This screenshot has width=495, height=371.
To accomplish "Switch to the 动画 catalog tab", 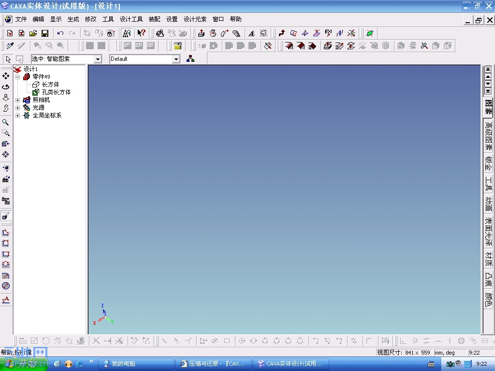I will coord(488,204).
